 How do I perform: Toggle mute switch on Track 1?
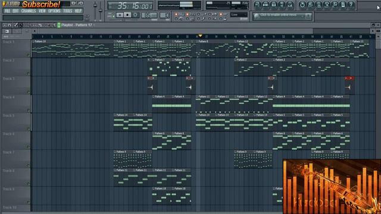point(28,55)
